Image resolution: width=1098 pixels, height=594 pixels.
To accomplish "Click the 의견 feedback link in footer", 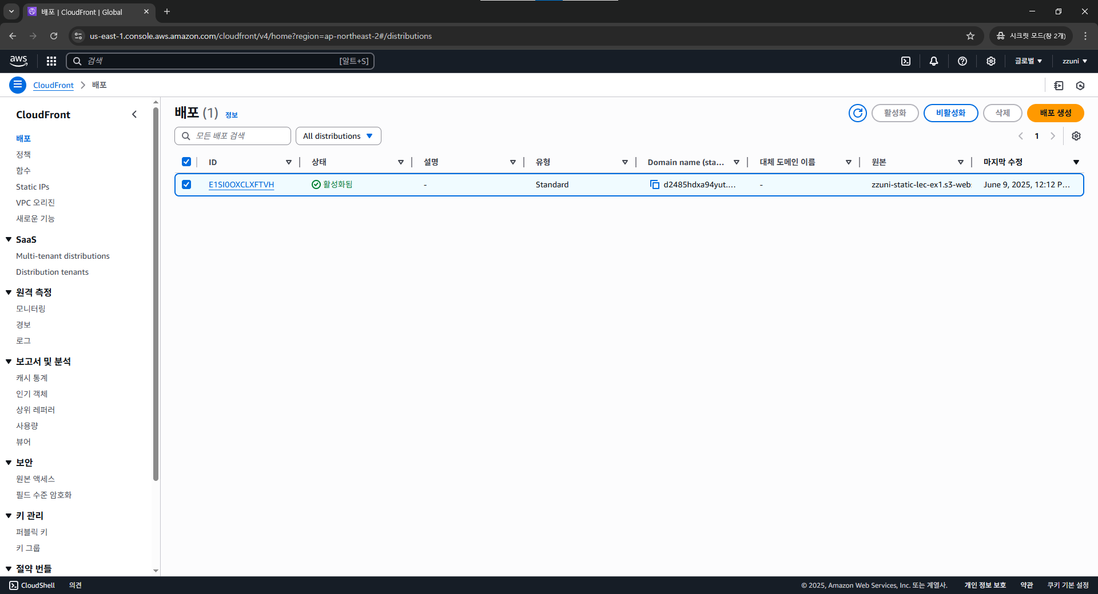I will coord(75,585).
